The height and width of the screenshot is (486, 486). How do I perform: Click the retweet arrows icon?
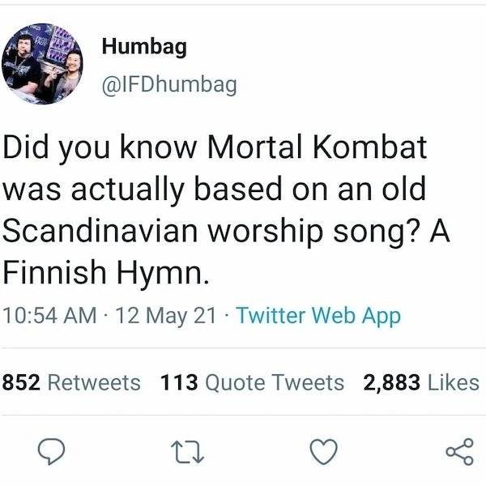pos(188,453)
